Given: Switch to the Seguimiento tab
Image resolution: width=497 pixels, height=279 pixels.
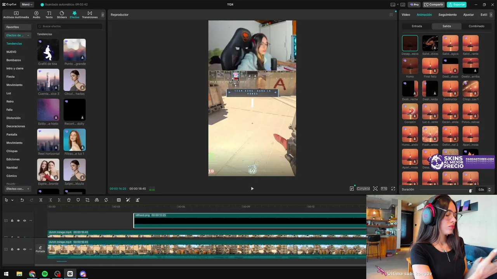Looking at the screenshot, I should [x=447, y=15].
